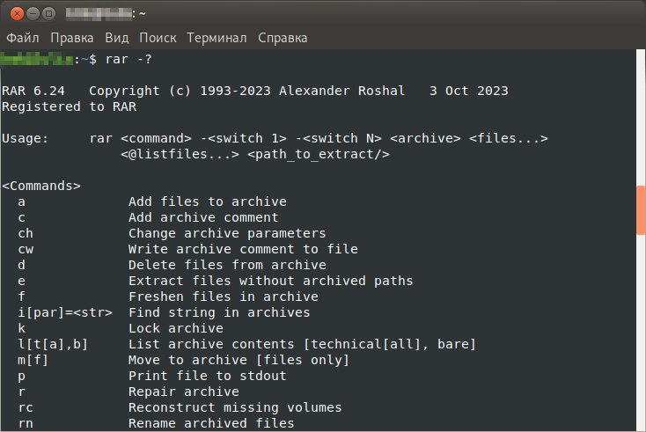Click the 'Rename archived files' line
This screenshot has width=646, height=432.
211,423
